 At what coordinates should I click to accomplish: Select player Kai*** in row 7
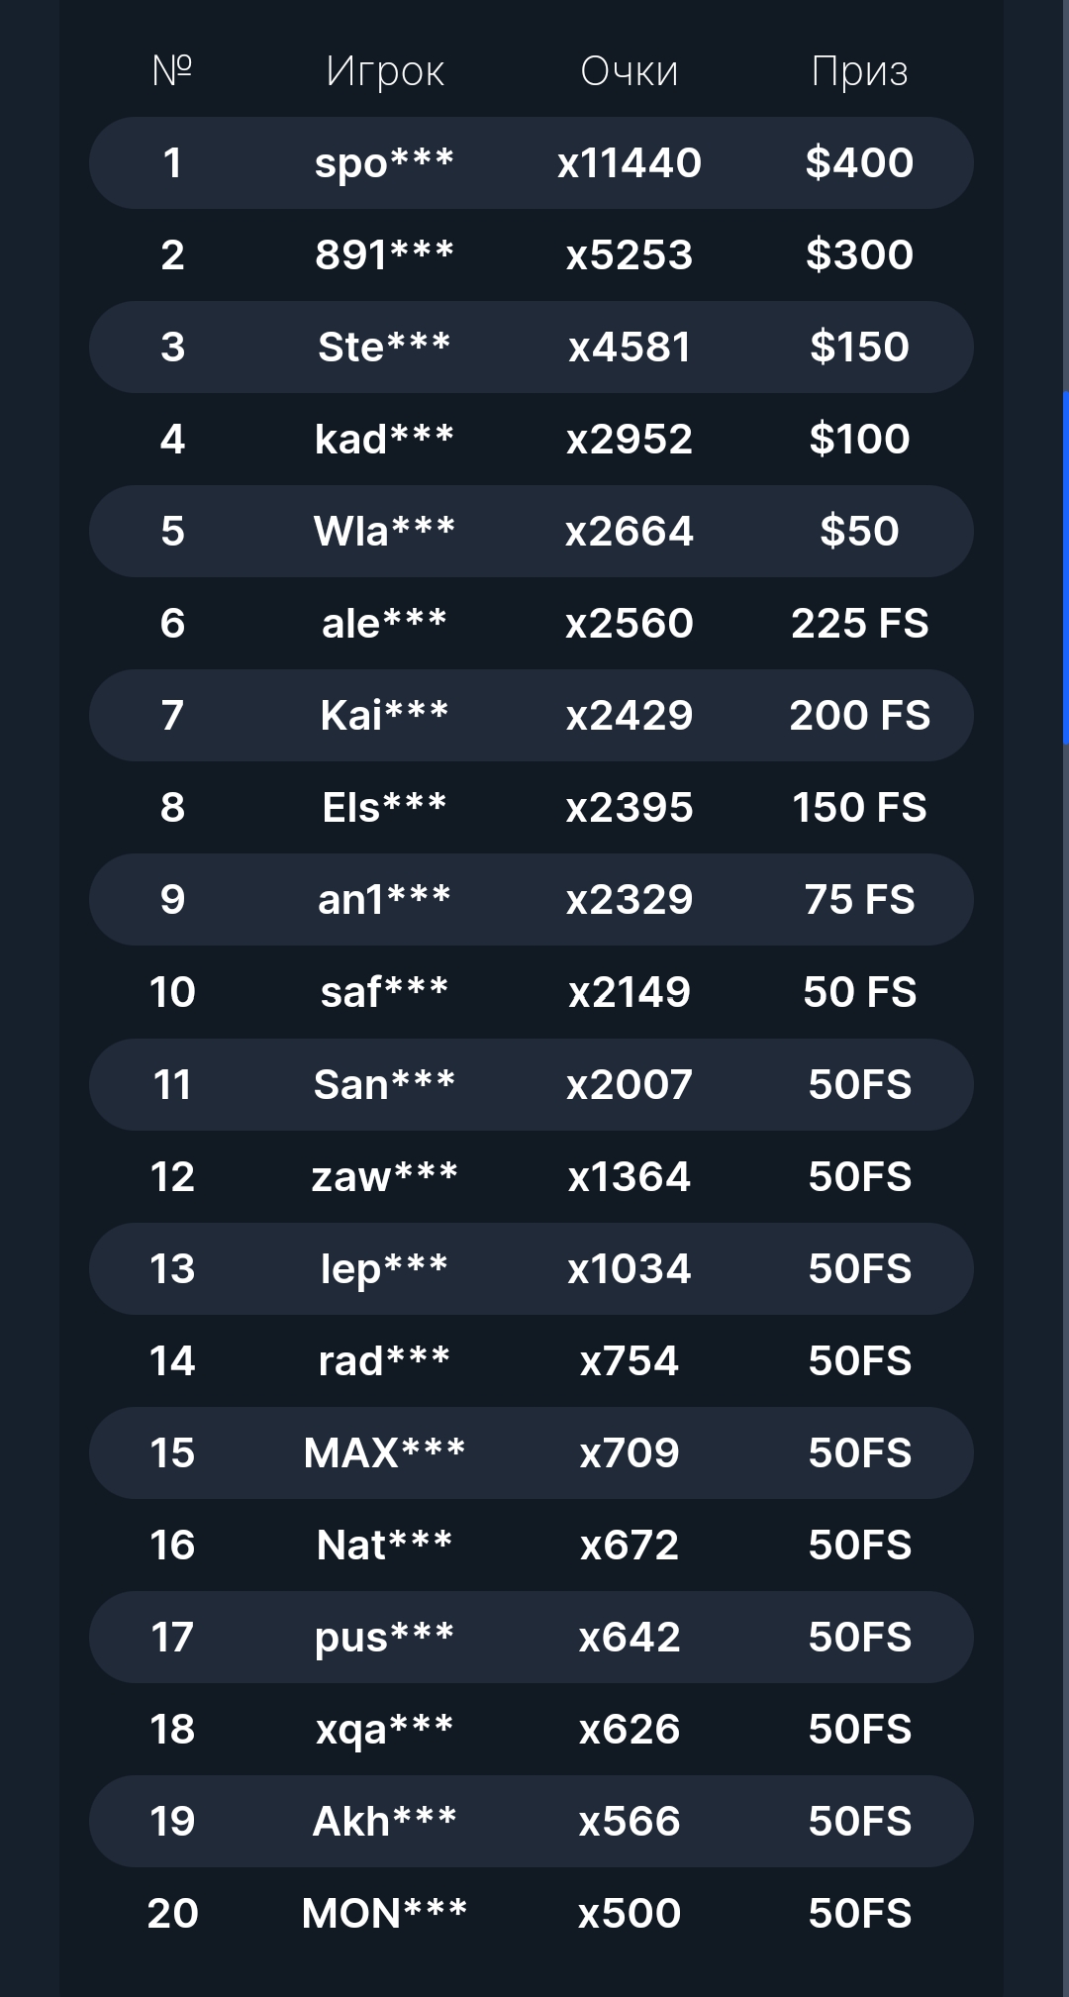pos(384,715)
